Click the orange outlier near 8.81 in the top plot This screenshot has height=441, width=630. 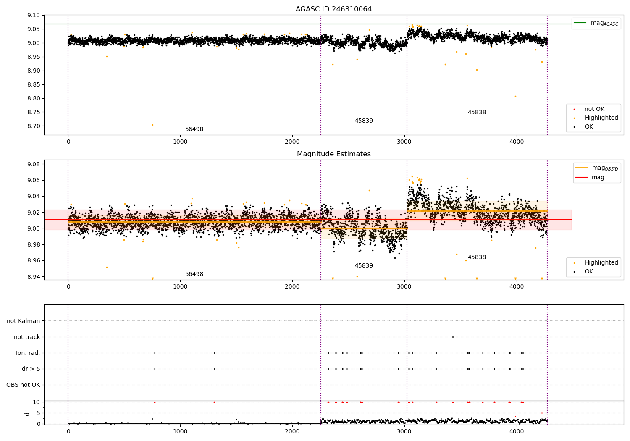point(515,96)
